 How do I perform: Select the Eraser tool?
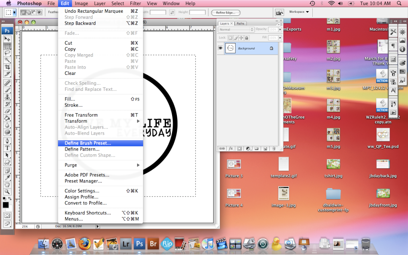(7, 111)
